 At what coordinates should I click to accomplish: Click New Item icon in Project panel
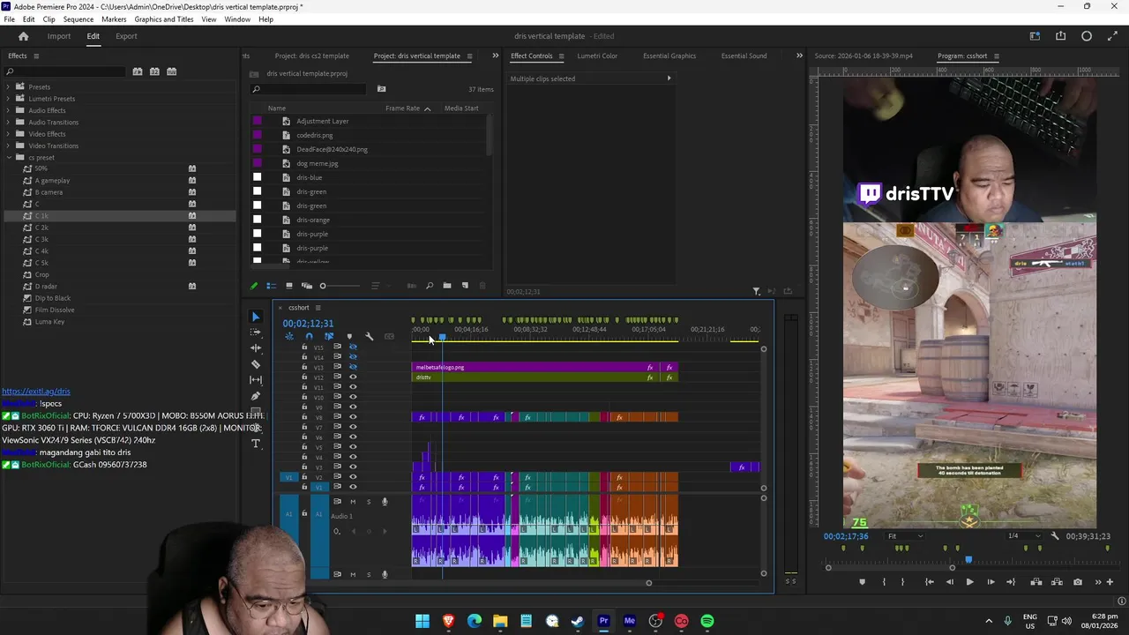(465, 286)
